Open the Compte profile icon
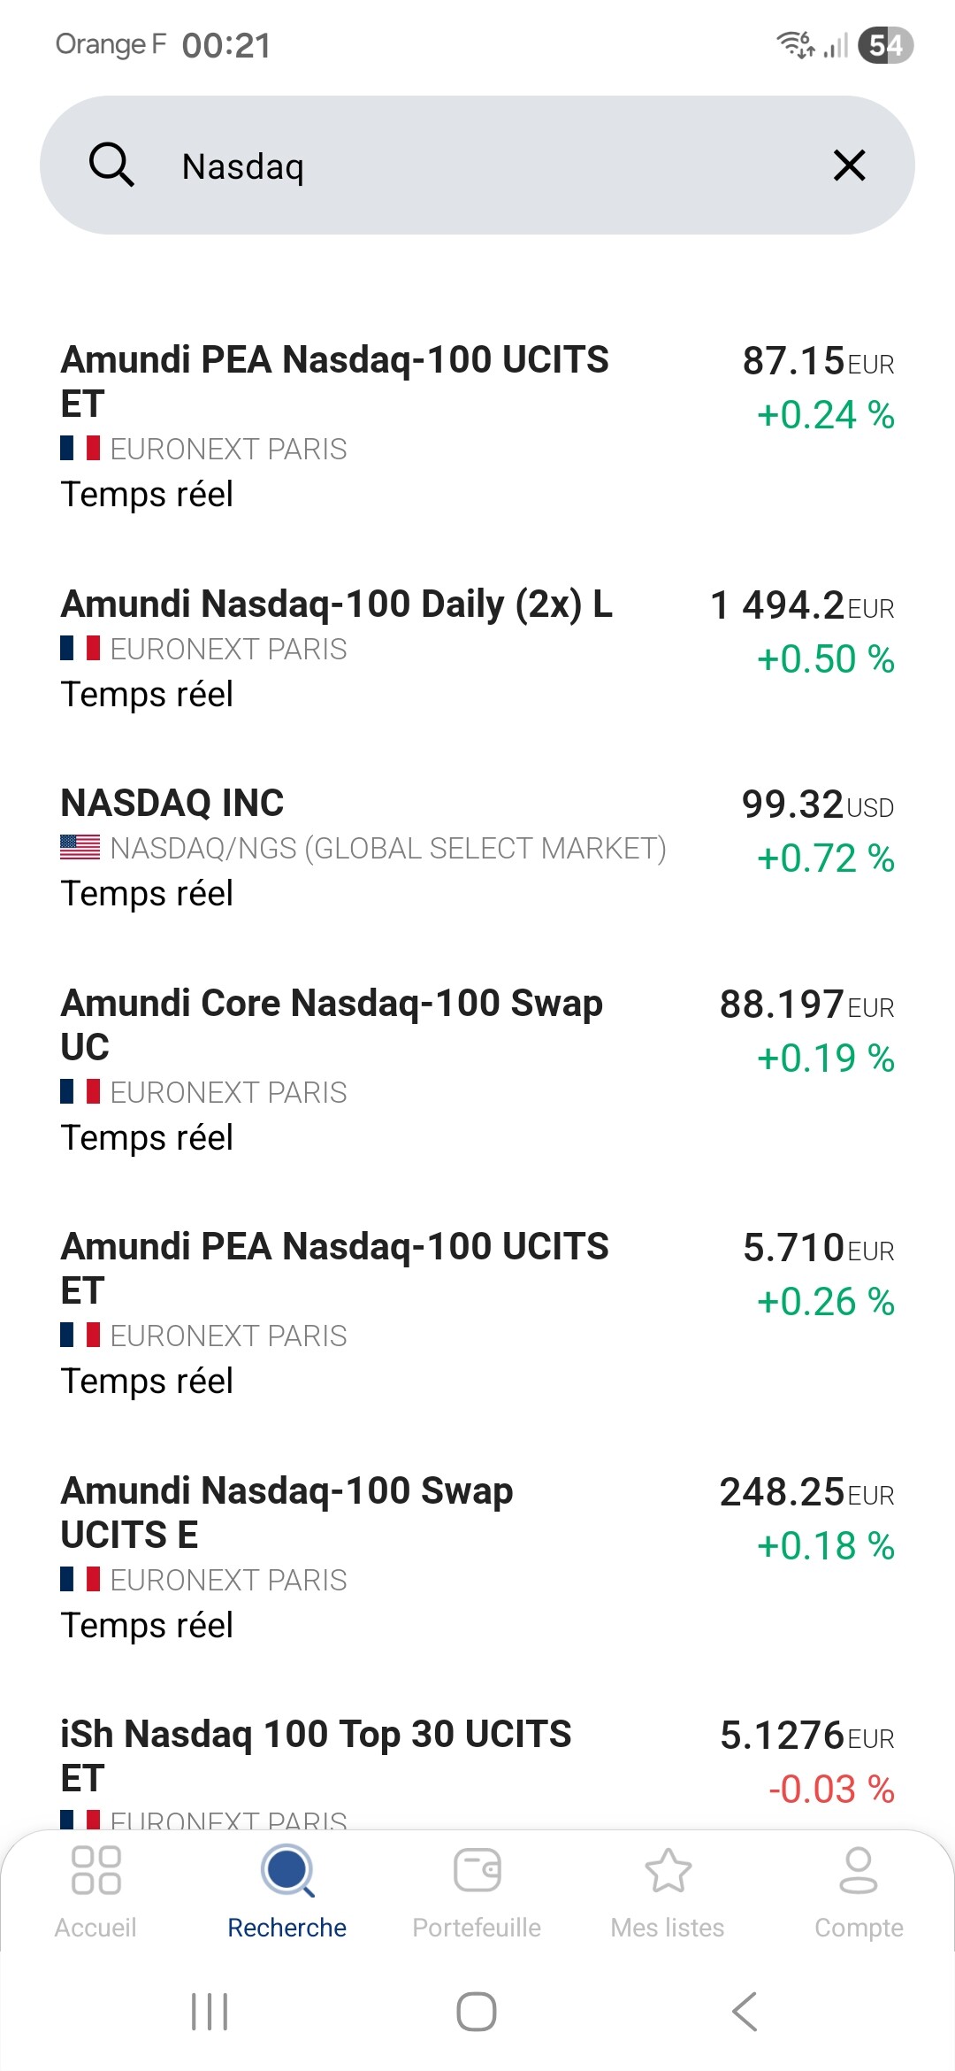 (859, 1871)
